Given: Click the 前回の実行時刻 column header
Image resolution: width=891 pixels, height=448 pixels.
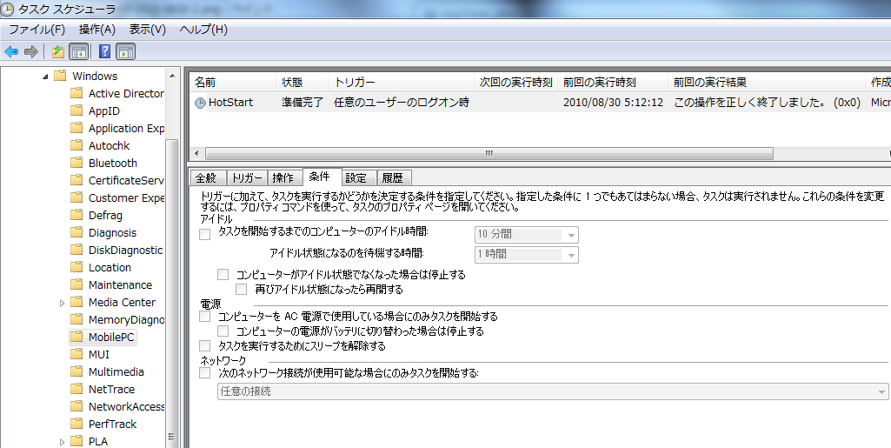Looking at the screenshot, I should pos(599,83).
